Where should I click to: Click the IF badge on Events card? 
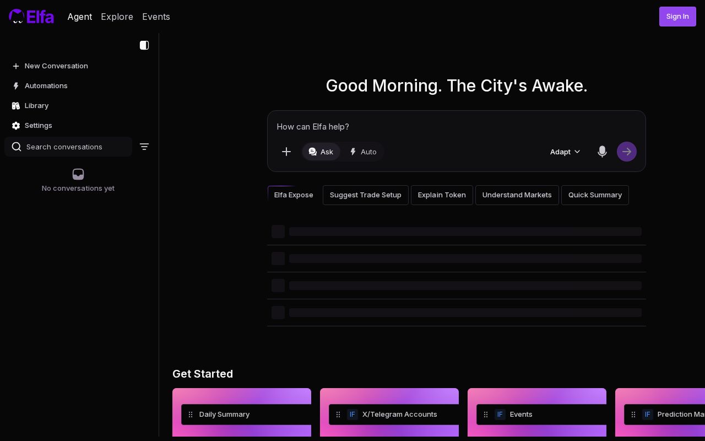click(500, 415)
